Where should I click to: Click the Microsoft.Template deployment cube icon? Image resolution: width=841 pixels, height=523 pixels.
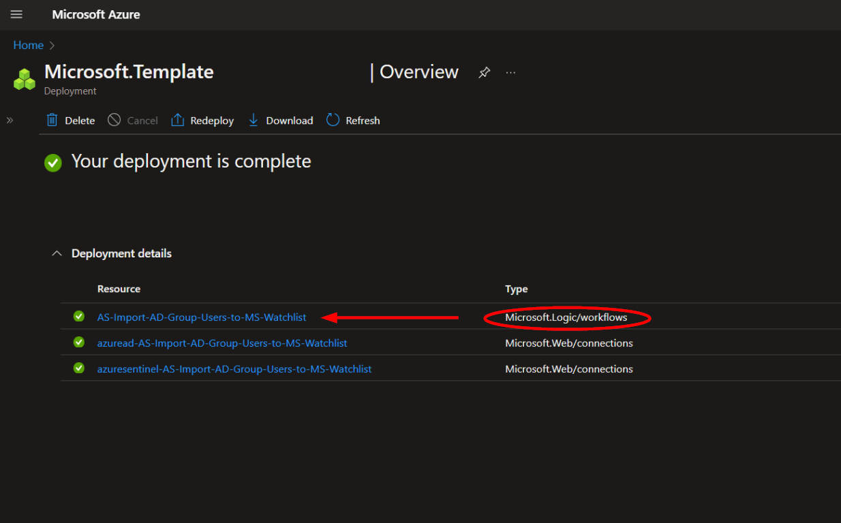click(25, 79)
